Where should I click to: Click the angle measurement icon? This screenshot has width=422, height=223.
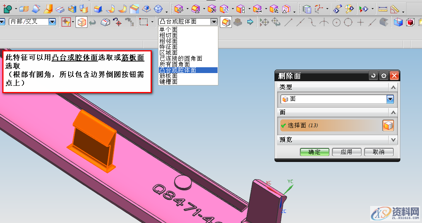tap(395, 9)
